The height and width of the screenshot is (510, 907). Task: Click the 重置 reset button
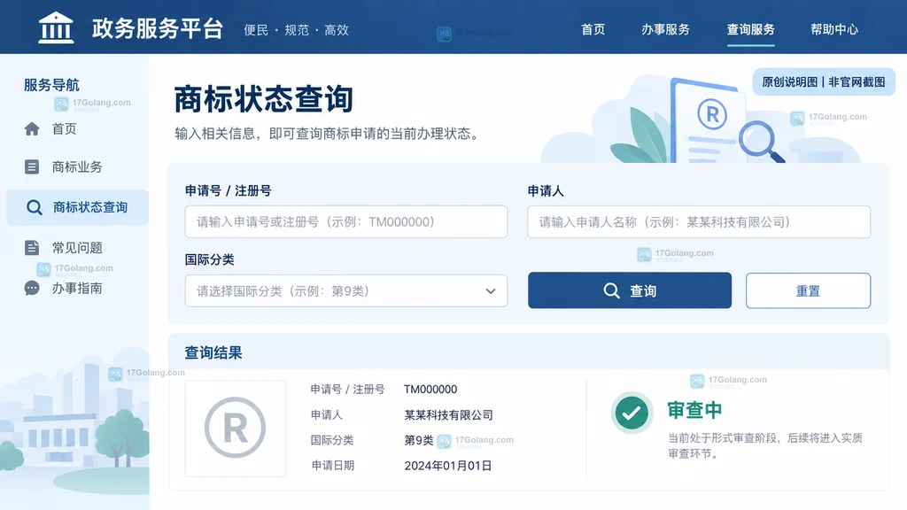coord(808,290)
